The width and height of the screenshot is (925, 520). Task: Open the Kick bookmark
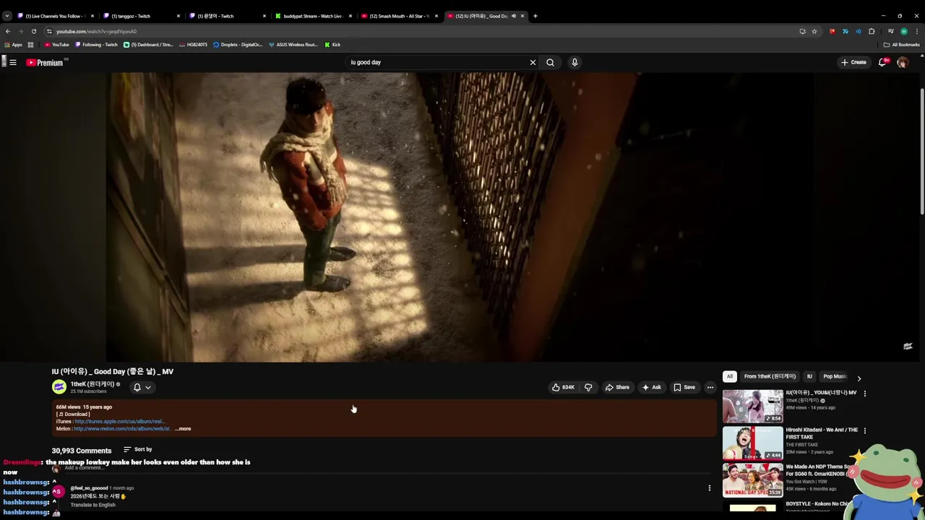click(x=332, y=45)
